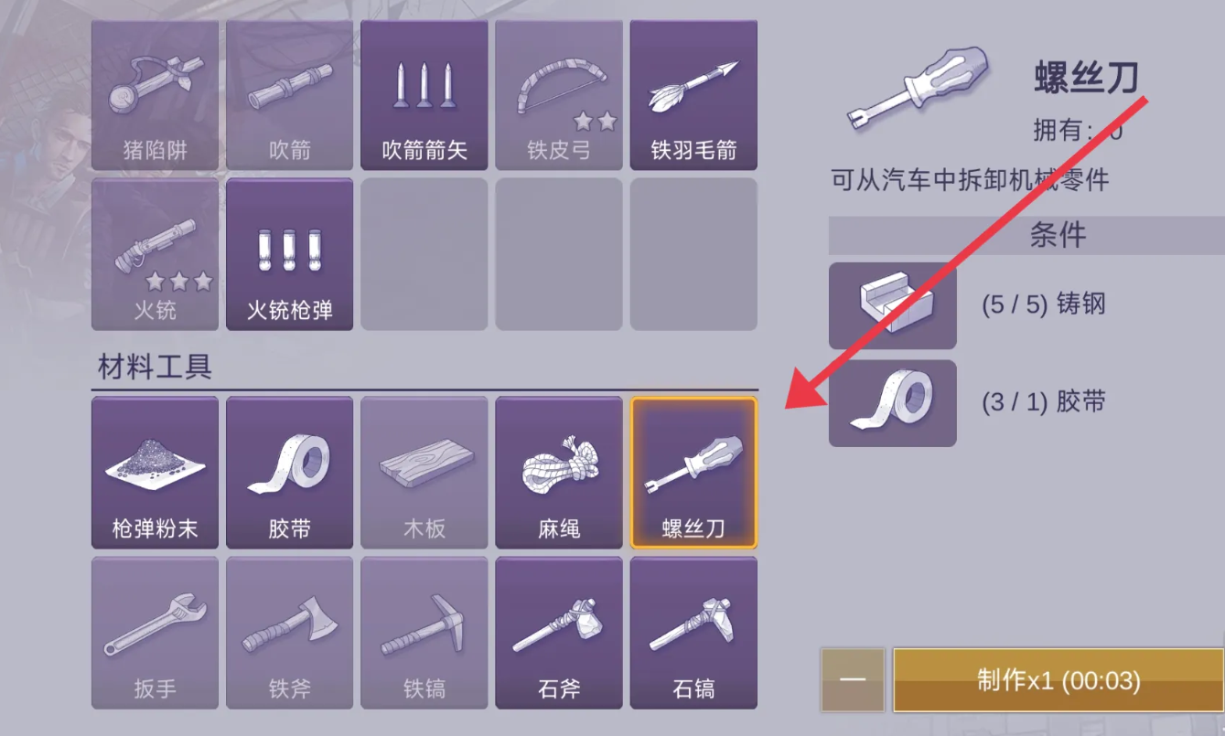Select the highlighted 螺丝刀 screwdriver tile
1225x736 pixels.
click(693, 473)
